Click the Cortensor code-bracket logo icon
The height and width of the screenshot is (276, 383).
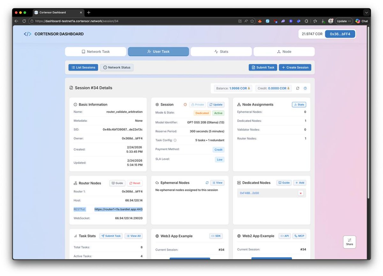[27, 34]
